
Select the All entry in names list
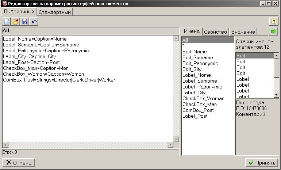[207, 40]
